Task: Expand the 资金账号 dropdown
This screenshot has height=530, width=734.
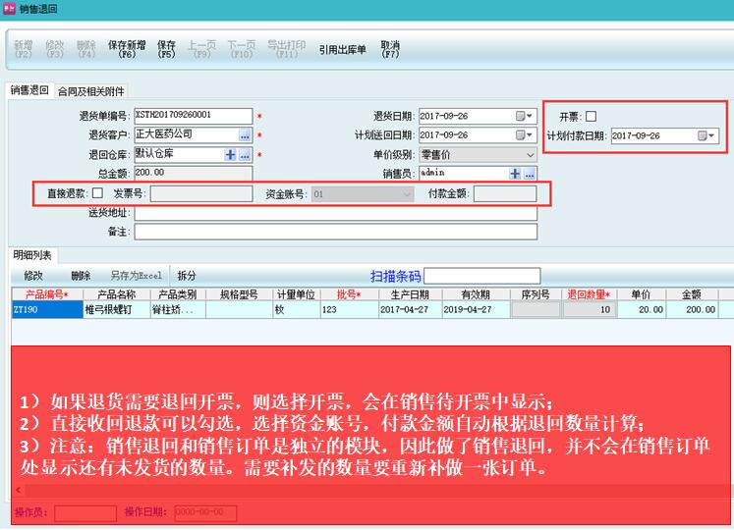Action: point(407,194)
